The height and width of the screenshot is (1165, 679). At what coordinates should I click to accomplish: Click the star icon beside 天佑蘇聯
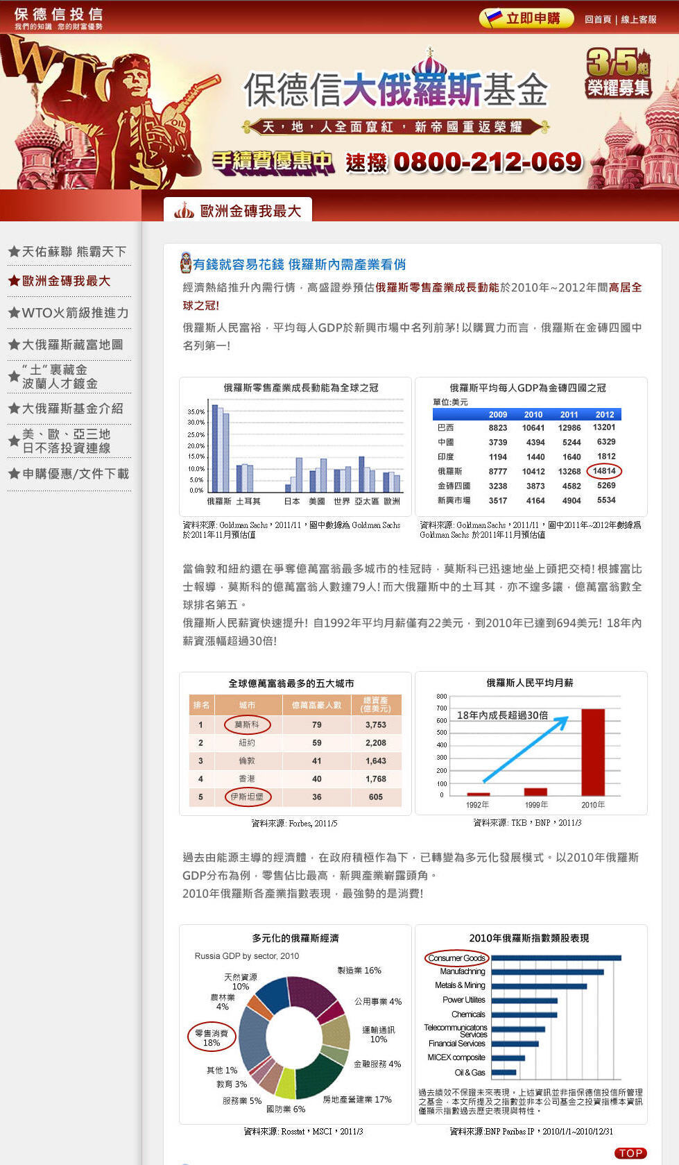14,251
